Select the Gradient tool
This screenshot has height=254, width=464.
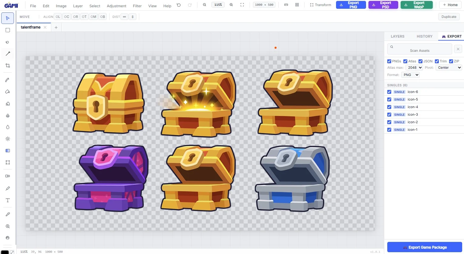[7, 150]
